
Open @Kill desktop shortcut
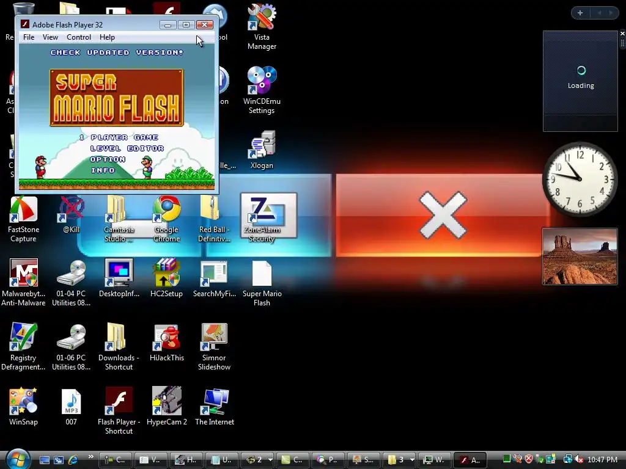pyautogui.click(x=71, y=214)
